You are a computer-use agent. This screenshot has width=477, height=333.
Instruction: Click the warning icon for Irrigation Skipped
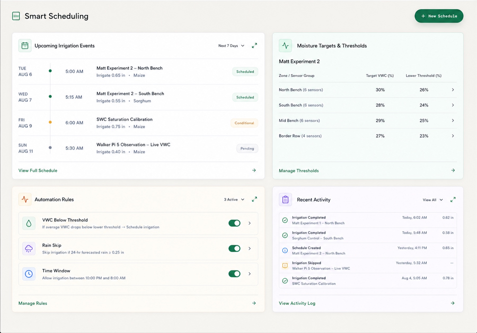(x=285, y=265)
